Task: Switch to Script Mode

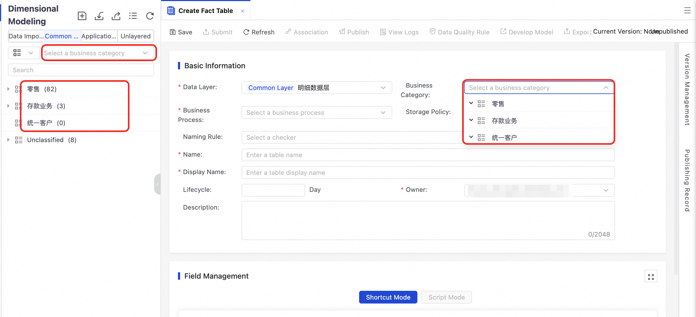Action: coord(446,297)
